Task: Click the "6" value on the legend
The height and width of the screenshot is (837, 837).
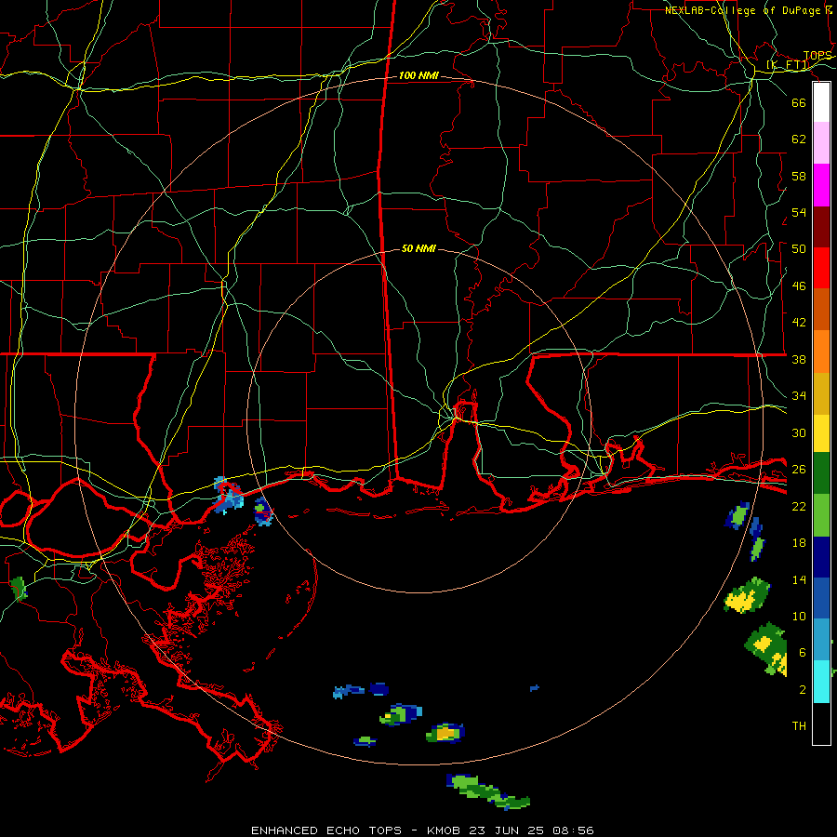Action: [803, 653]
